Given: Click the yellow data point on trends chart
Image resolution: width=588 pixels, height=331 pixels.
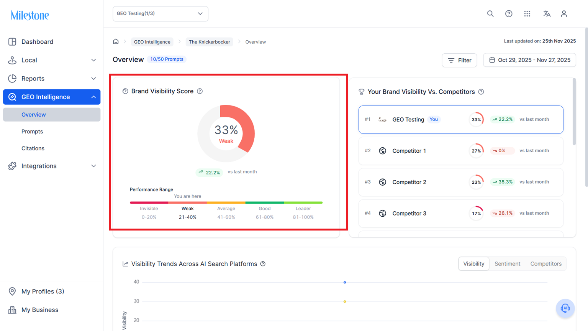Looking at the screenshot, I should coord(345,301).
